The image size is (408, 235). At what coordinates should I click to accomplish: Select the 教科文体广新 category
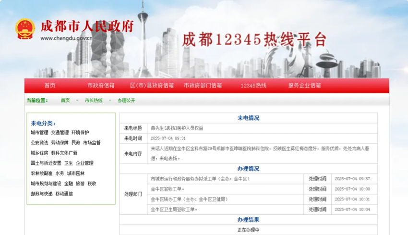tap(64, 153)
